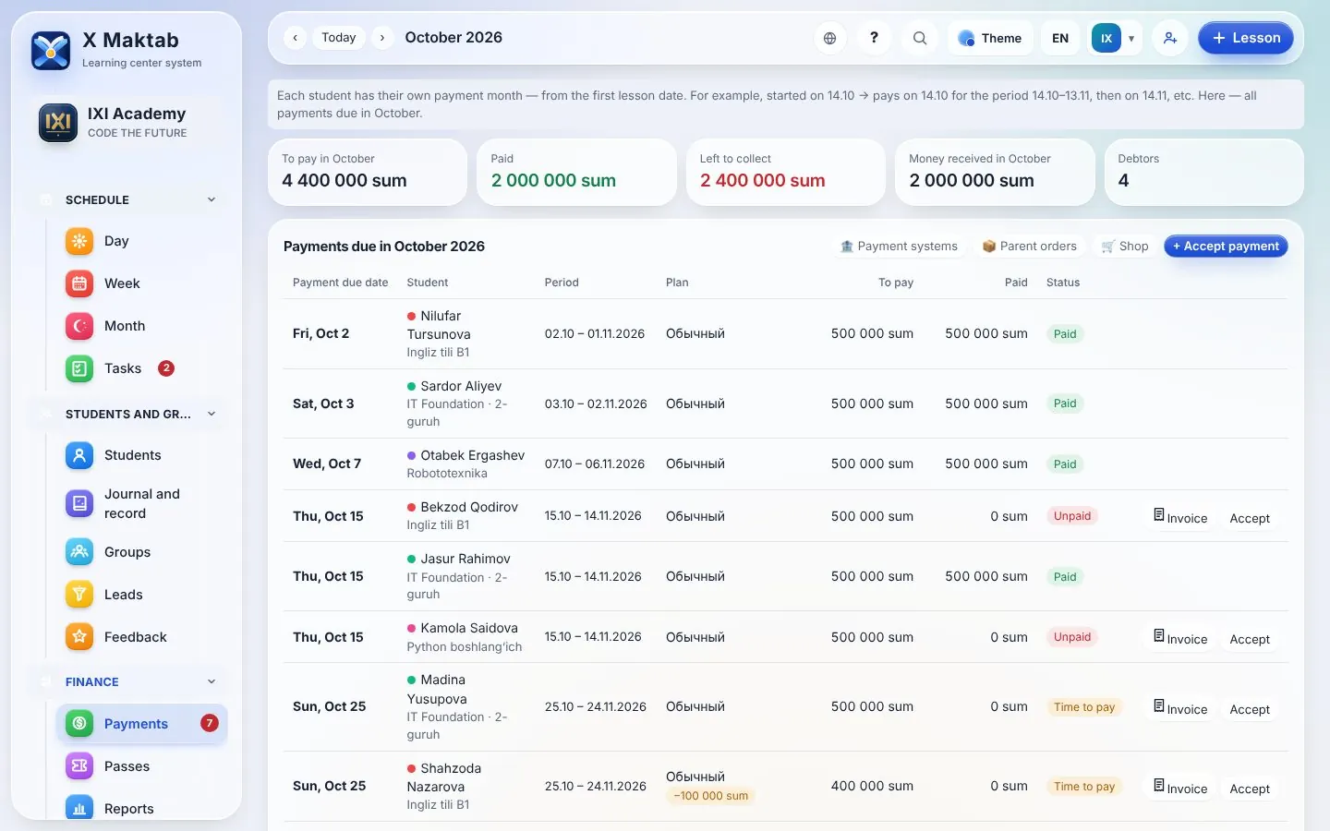
Task: Jump to Today
Action: pos(339,38)
